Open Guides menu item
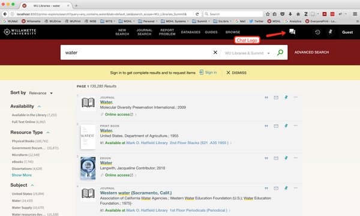The width and height of the screenshot is (360, 216). 211,32
